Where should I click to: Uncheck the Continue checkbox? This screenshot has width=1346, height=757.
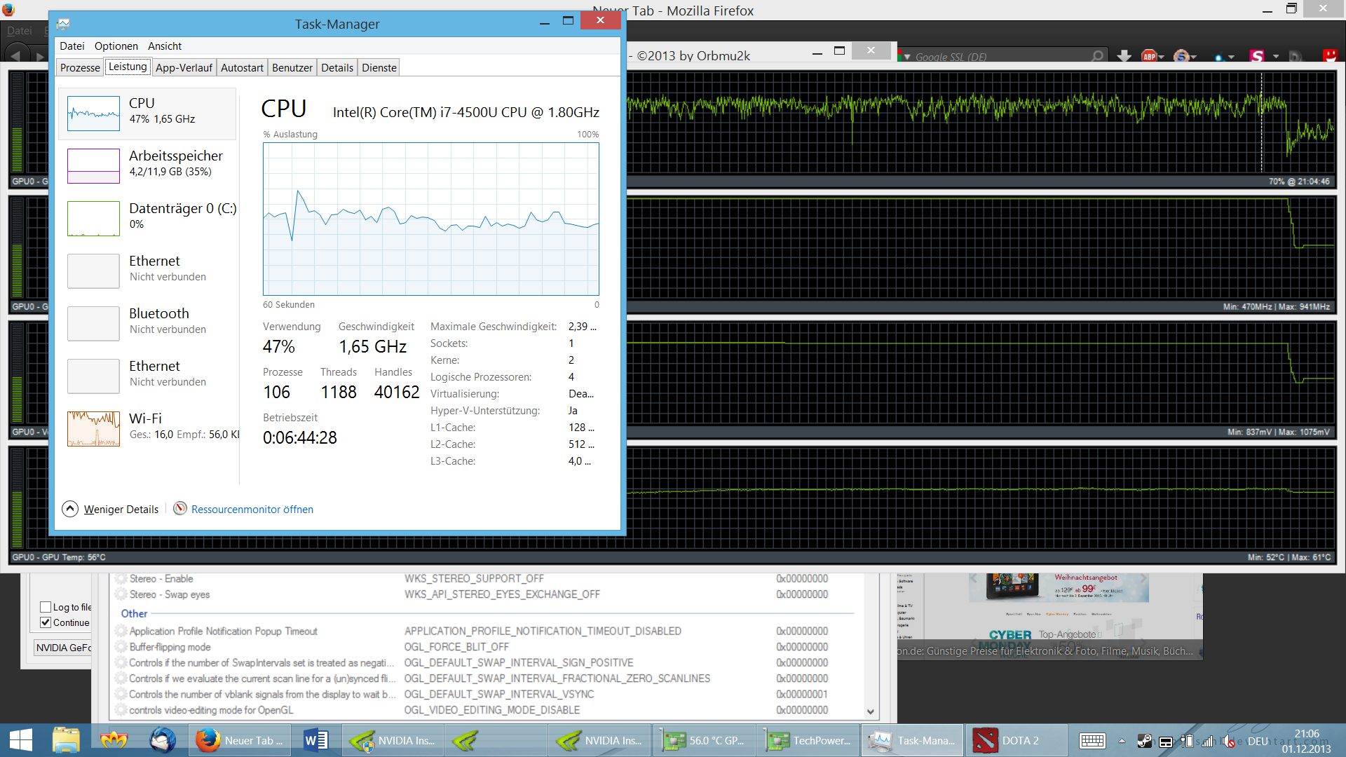[46, 622]
